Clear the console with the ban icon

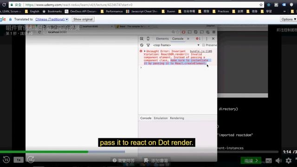142,45
